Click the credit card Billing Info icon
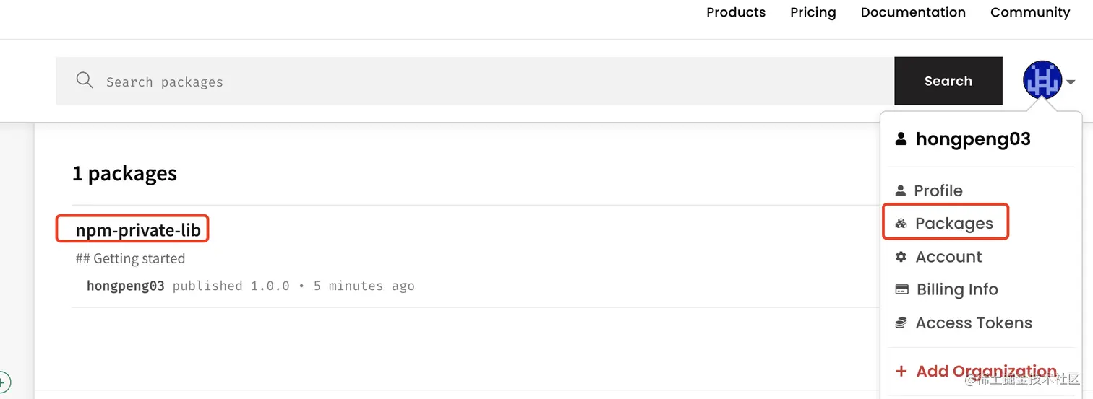Image resolution: width=1093 pixels, height=399 pixels. pyautogui.click(x=901, y=290)
